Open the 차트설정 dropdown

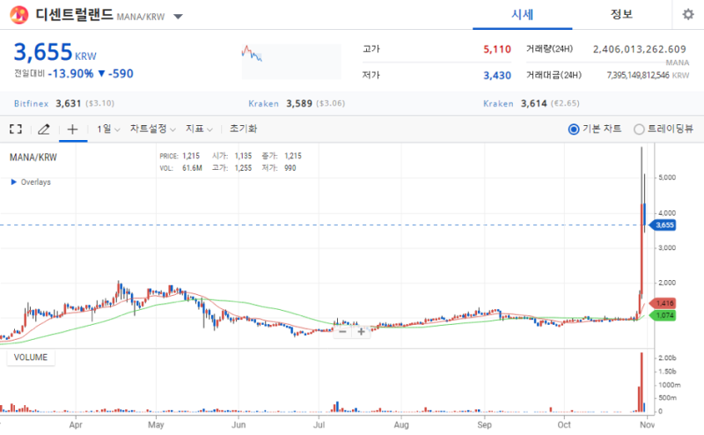pyautogui.click(x=152, y=129)
